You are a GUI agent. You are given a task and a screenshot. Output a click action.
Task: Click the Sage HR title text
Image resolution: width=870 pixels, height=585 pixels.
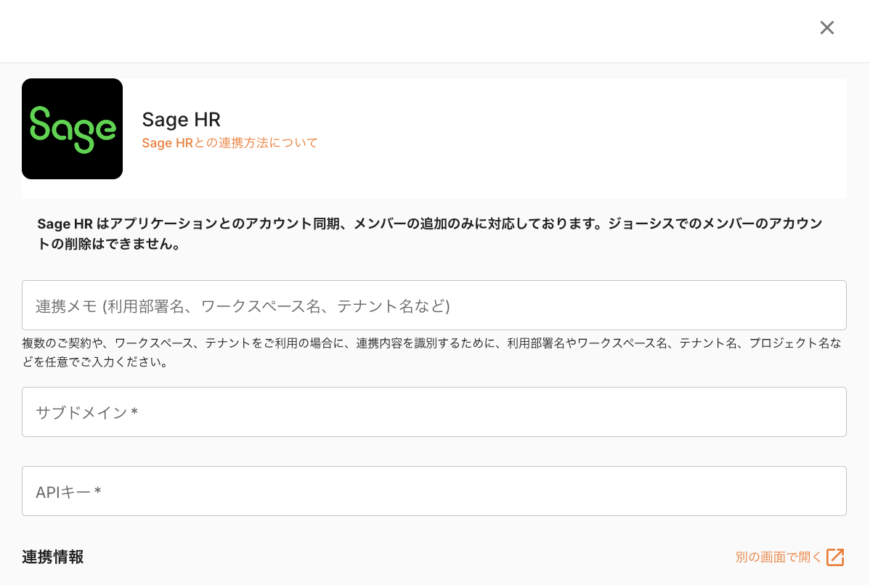[181, 119]
